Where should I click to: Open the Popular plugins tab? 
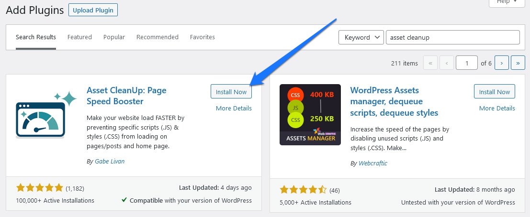(x=114, y=37)
